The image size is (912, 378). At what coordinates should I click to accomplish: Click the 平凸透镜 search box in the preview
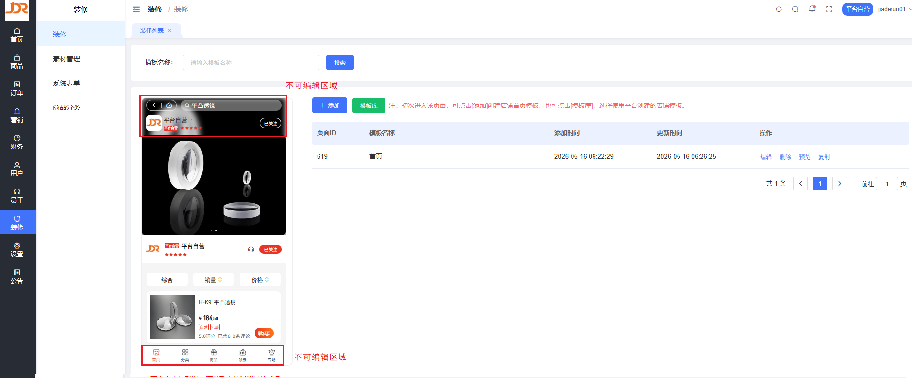(231, 105)
